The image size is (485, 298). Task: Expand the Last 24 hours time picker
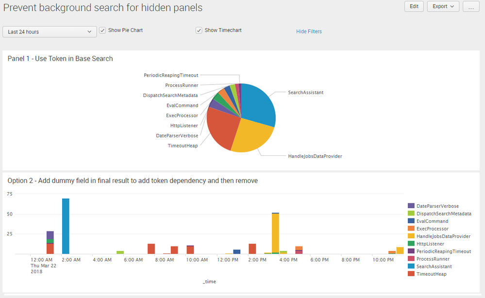pos(50,32)
